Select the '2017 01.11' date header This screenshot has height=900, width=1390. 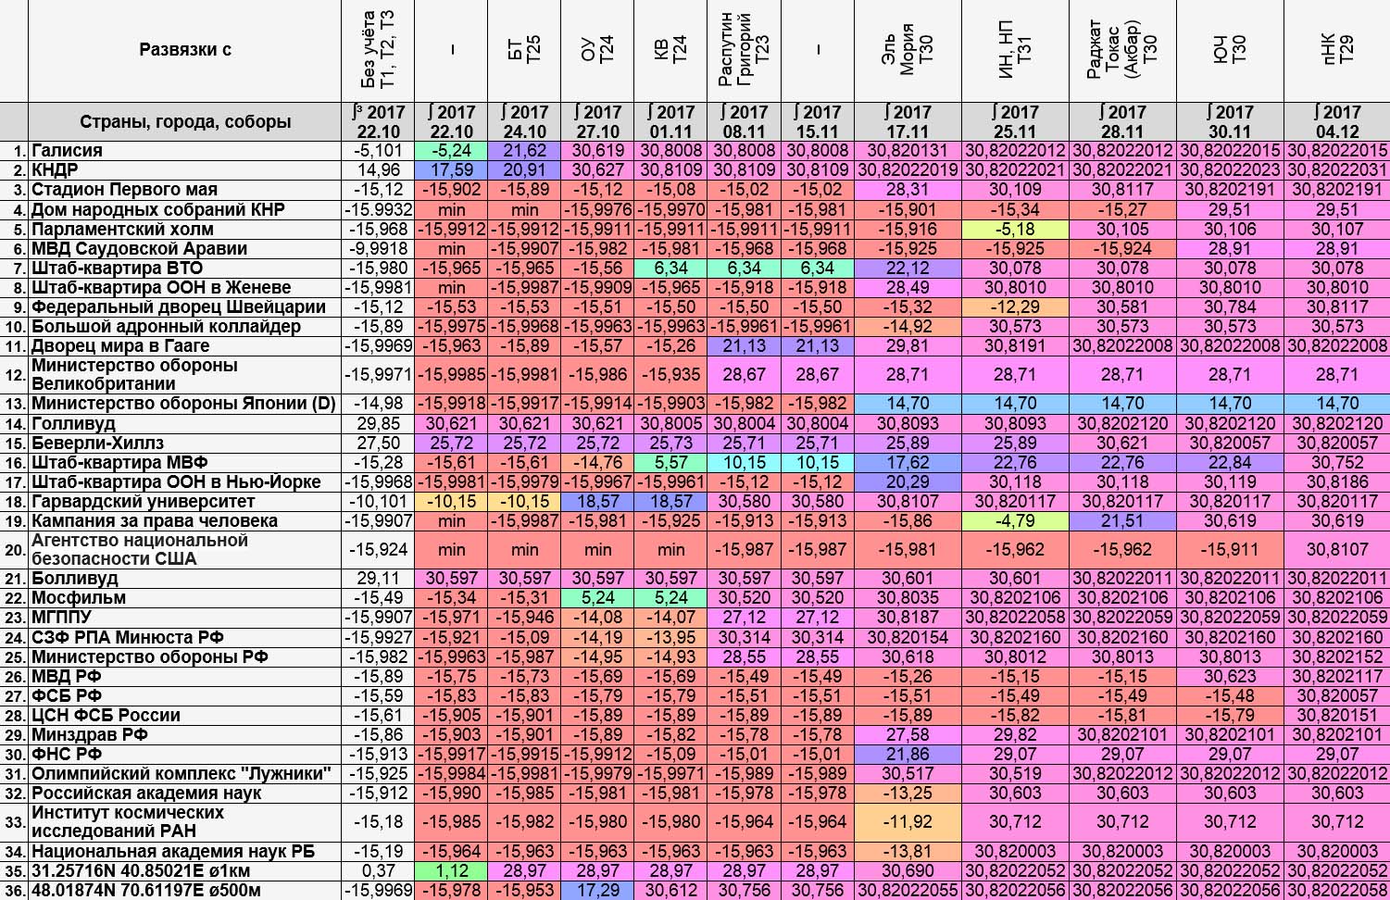pos(671,121)
